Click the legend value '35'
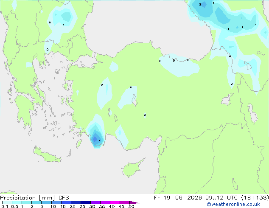The height and width of the screenshot is (208, 269). click(102, 206)
